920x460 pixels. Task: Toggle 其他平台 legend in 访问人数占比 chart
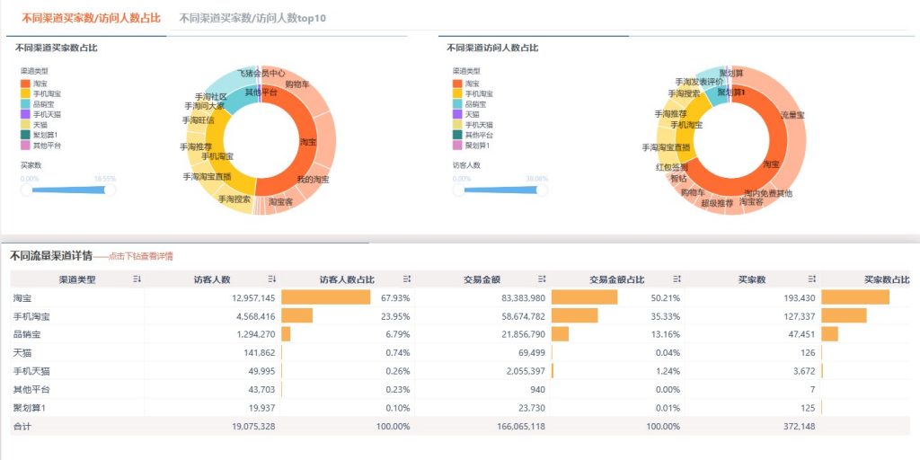click(473, 135)
